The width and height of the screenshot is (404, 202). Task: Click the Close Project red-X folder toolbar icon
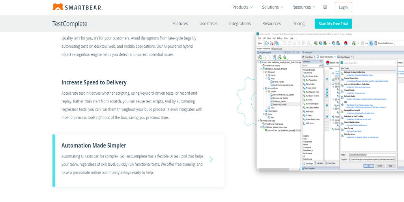[x=271, y=43]
